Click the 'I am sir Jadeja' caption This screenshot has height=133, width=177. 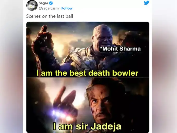click(87, 126)
